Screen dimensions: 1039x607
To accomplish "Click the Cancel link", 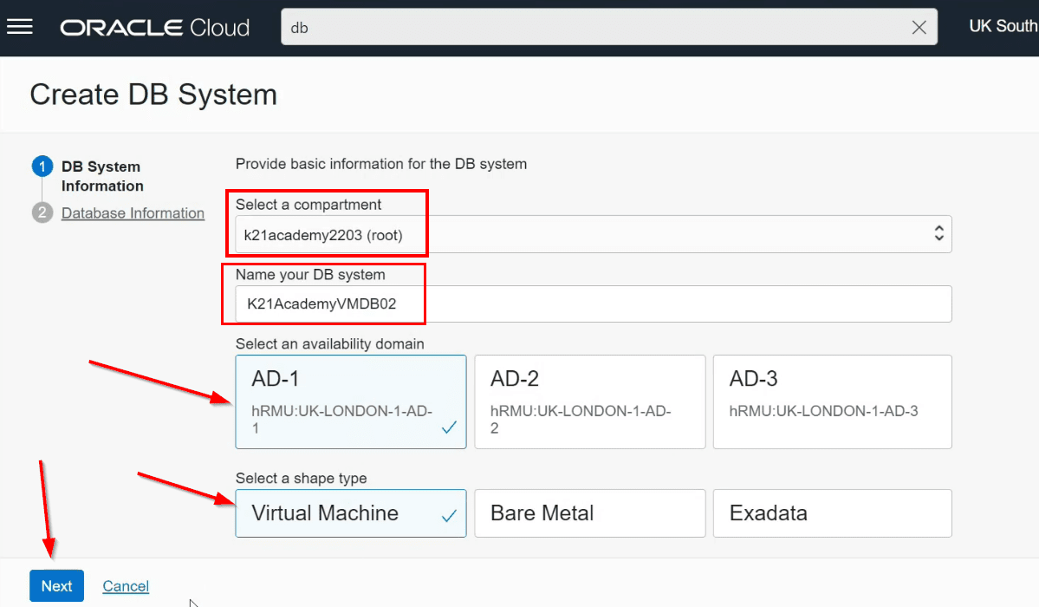I will 125,585.
